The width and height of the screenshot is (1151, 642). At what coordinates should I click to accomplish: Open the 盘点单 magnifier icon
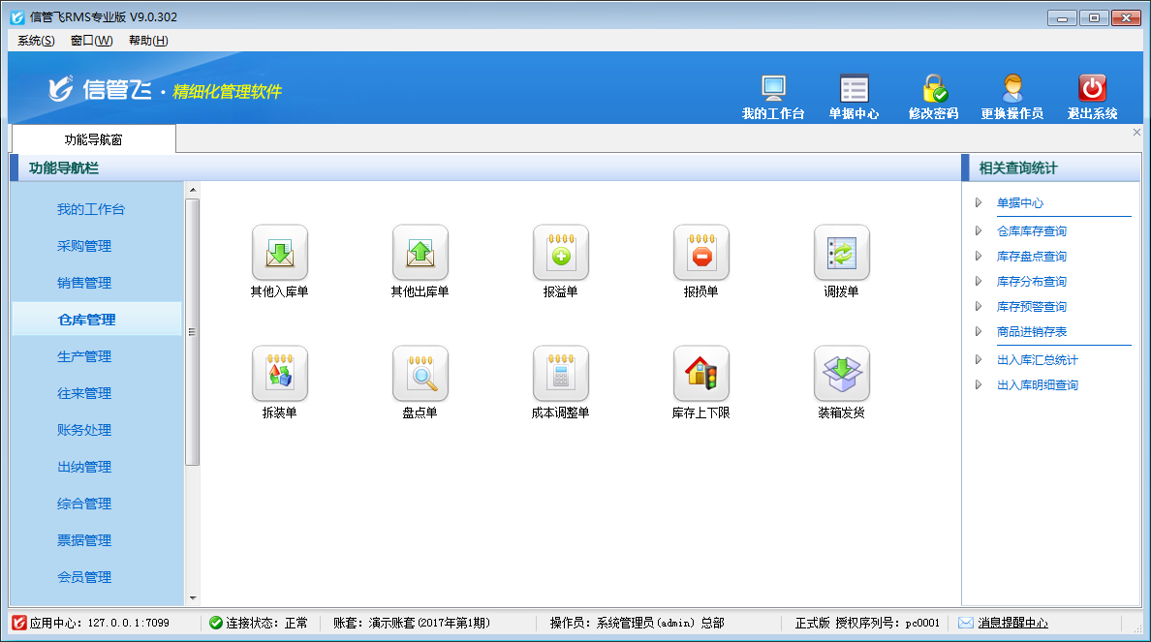[420, 374]
